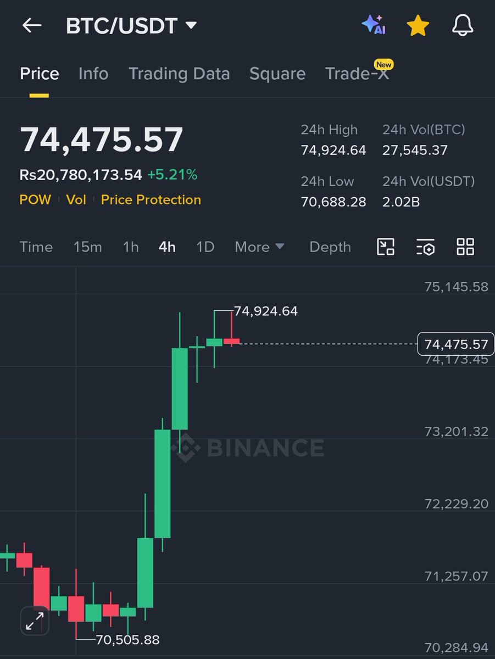Go to the Square tab
The width and height of the screenshot is (495, 659).
(x=277, y=74)
